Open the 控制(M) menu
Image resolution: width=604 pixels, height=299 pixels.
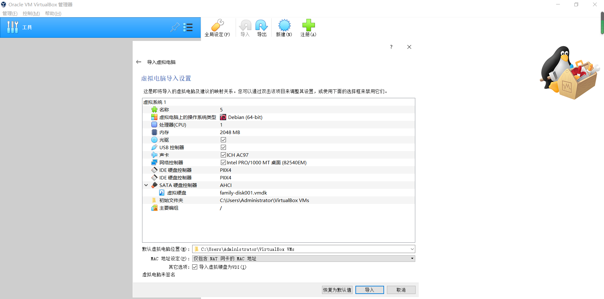31,13
